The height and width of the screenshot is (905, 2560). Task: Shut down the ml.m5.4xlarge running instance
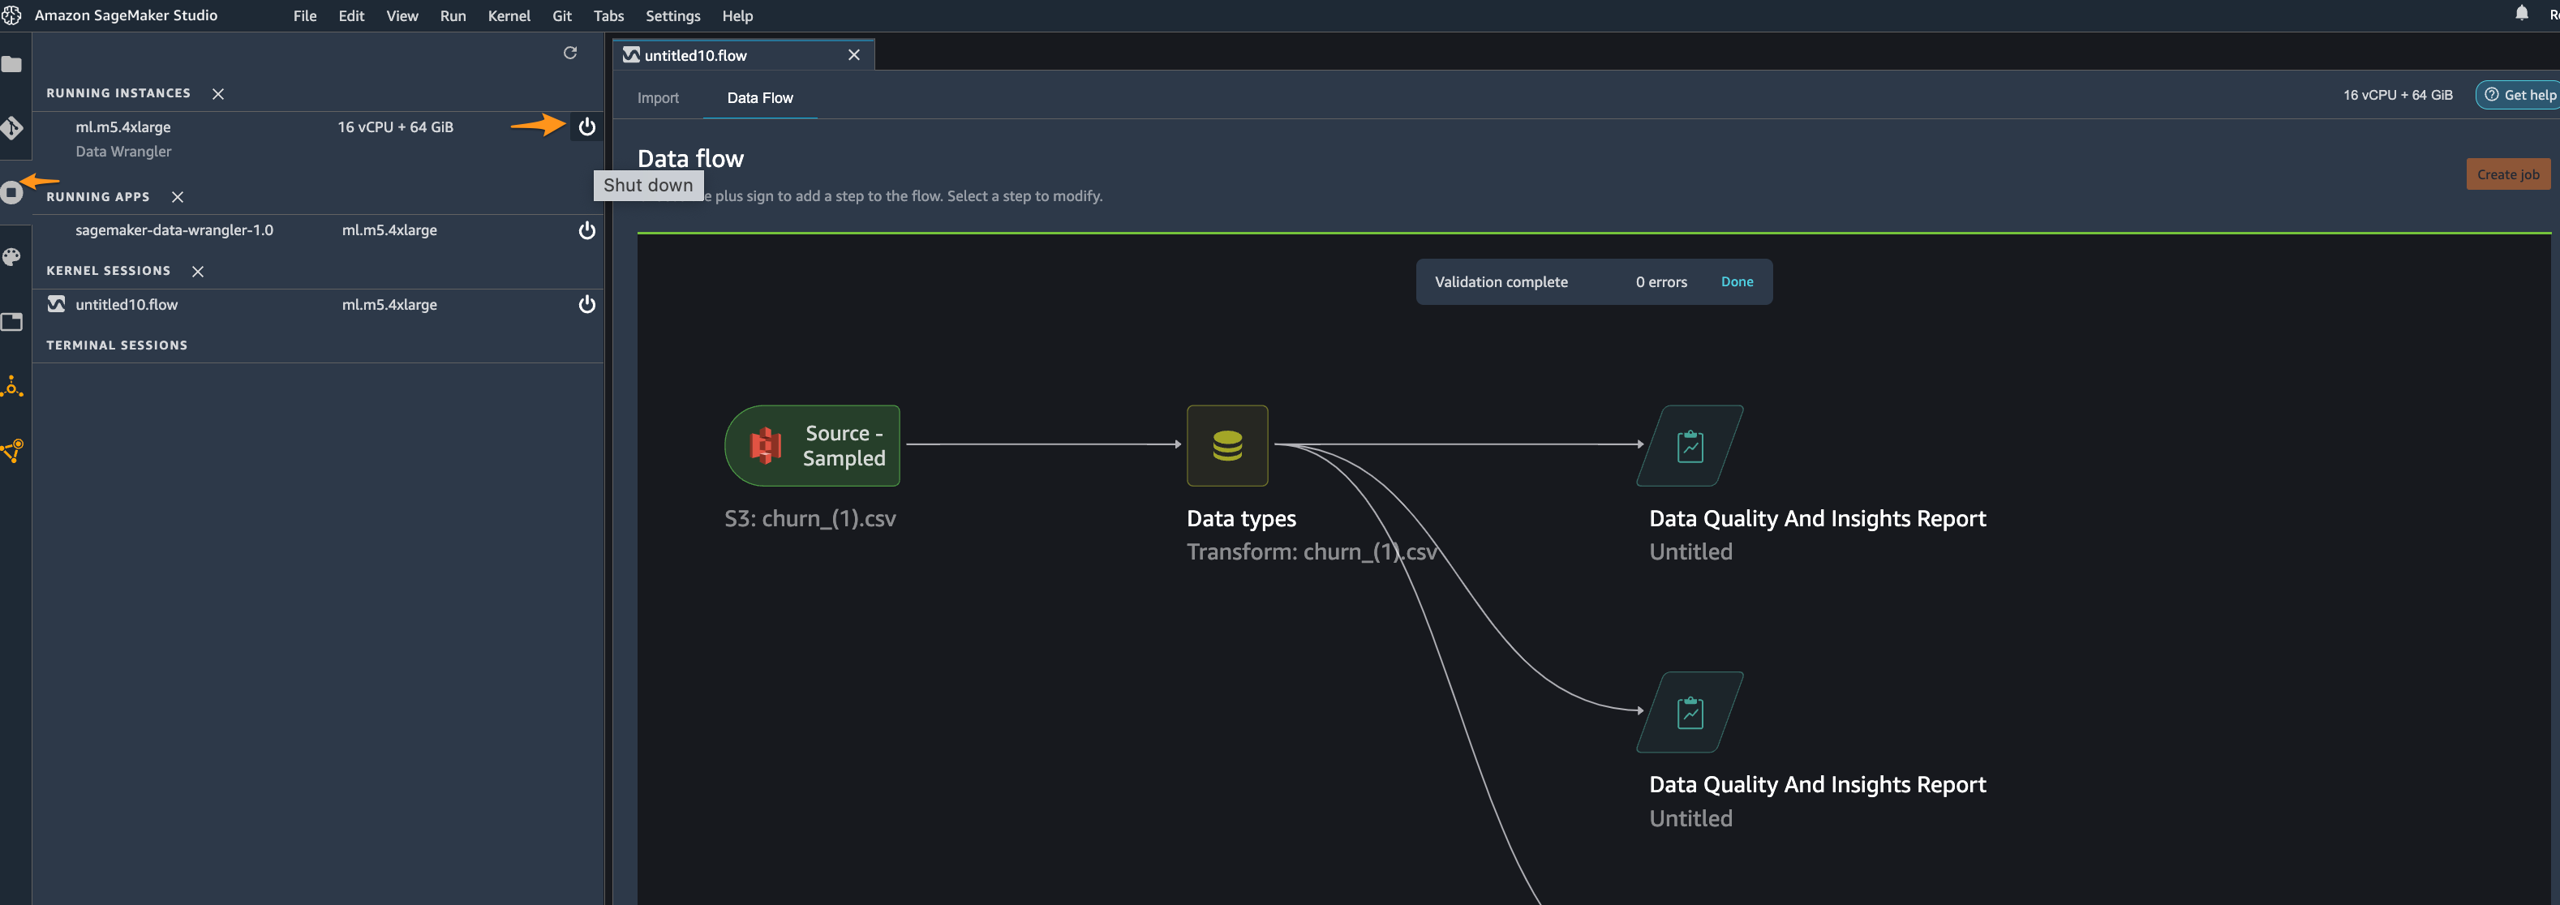point(586,127)
